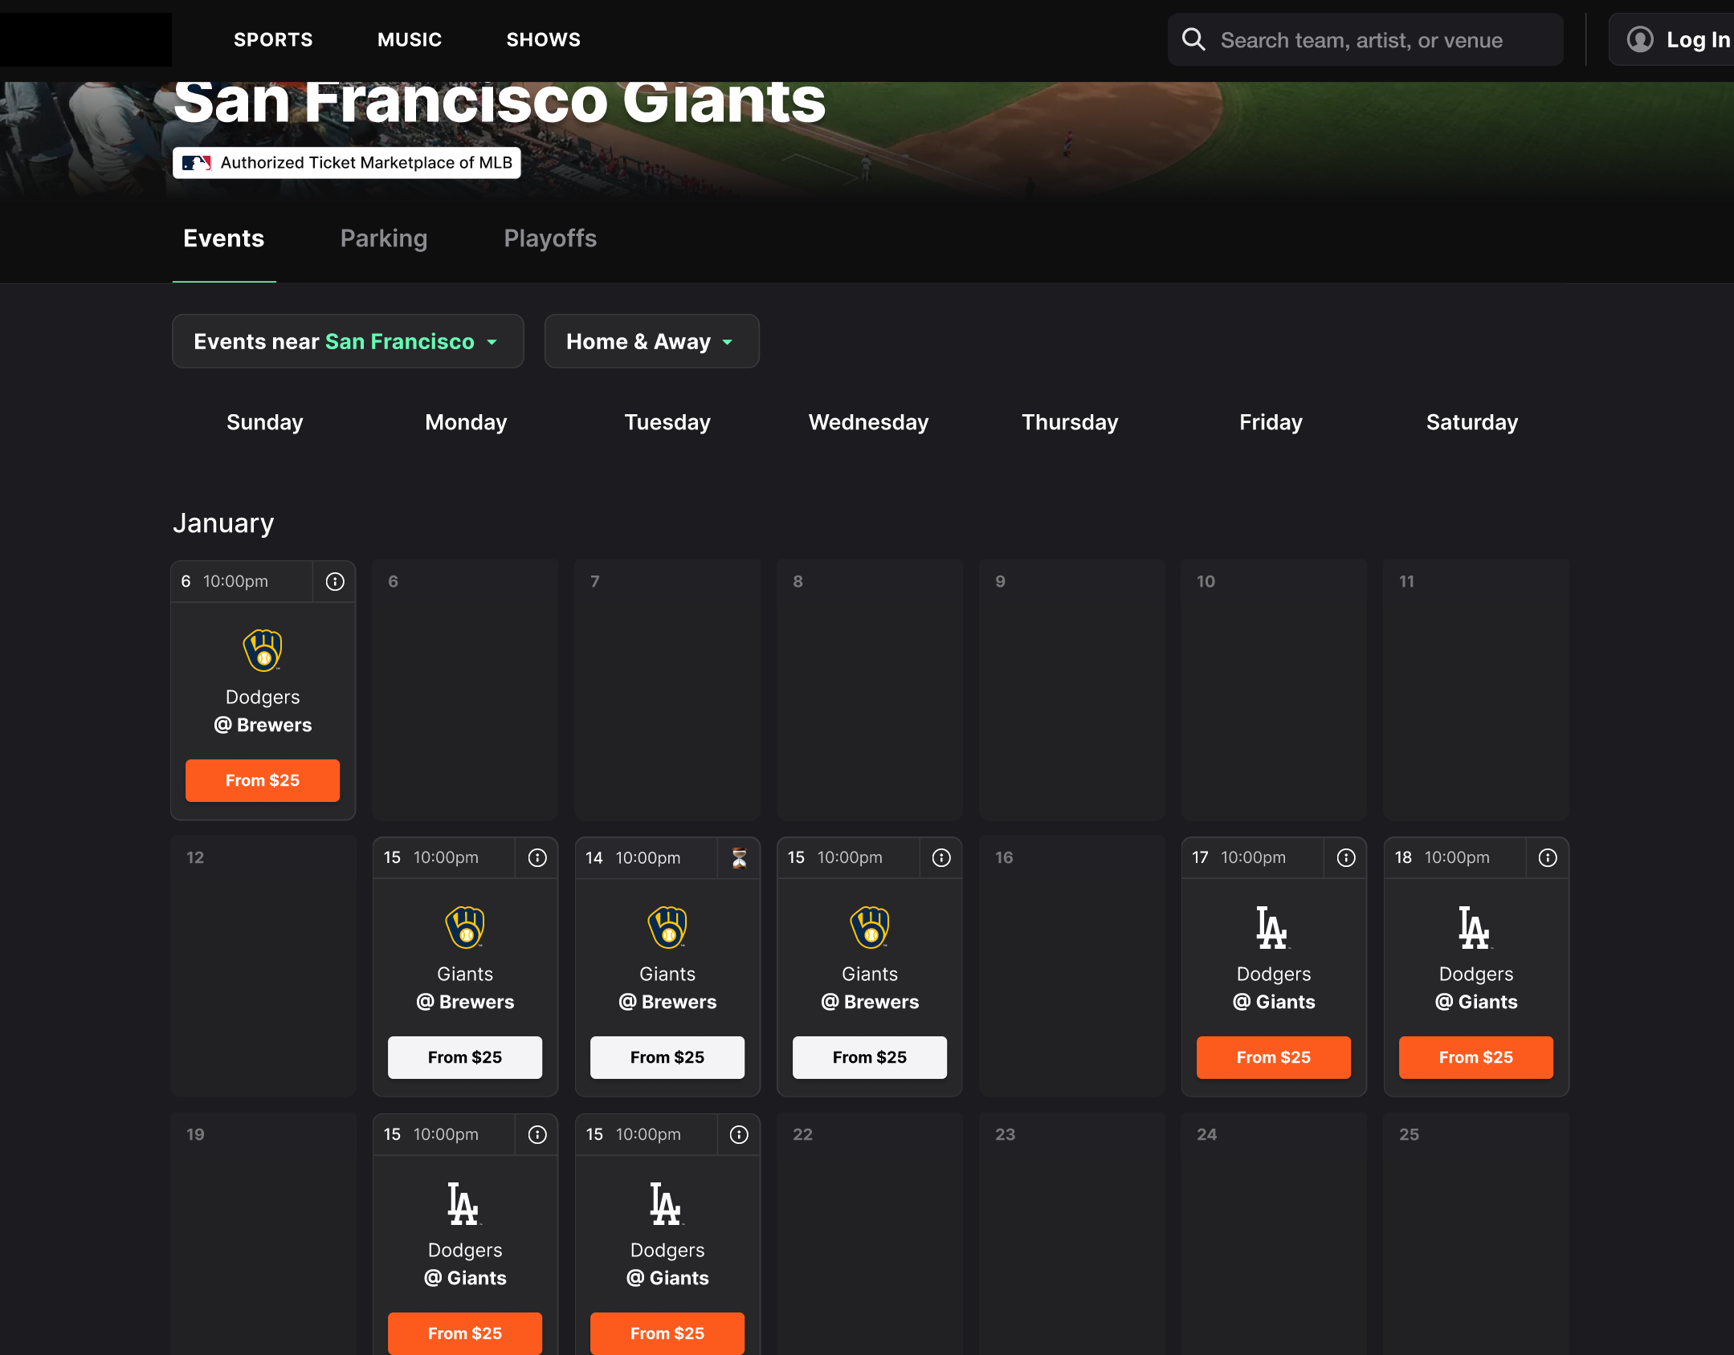Click Brewers logo on Monday Giants @ Brewers card
Viewport: 1734px width, 1355px height.
click(465, 927)
